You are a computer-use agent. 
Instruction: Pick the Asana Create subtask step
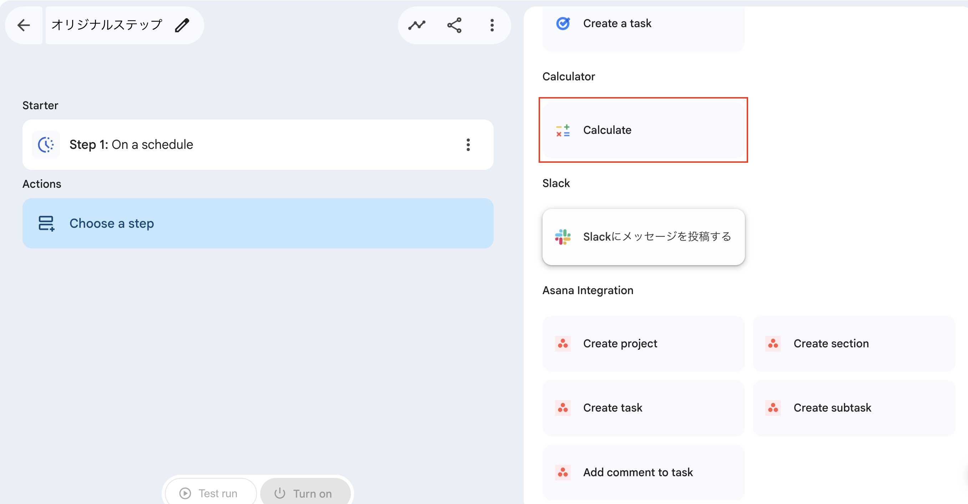(x=853, y=408)
